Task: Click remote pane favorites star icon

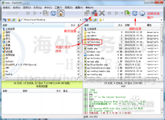Action: pos(91,20)
